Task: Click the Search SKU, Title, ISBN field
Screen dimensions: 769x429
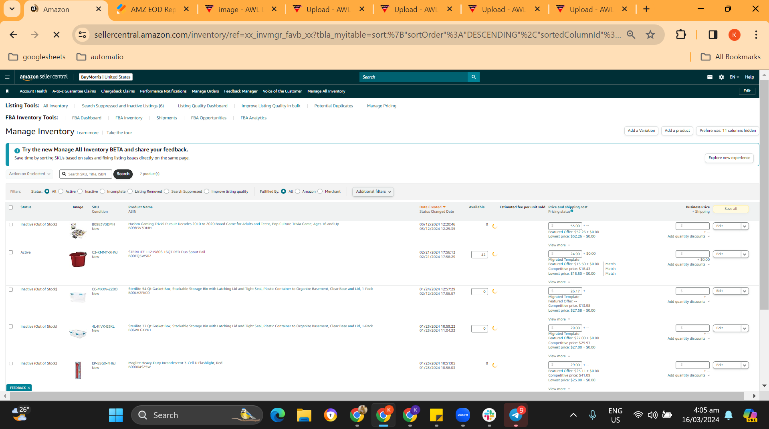Action: [x=86, y=174]
